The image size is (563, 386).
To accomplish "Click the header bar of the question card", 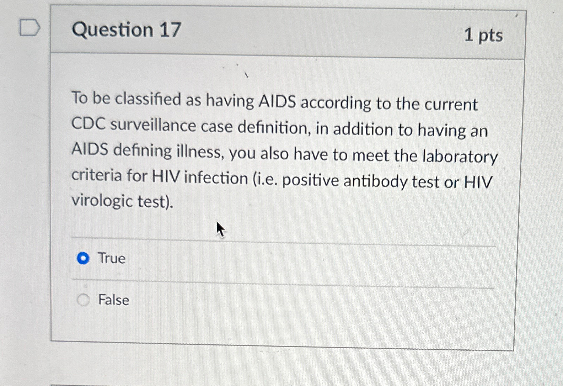I will [284, 30].
